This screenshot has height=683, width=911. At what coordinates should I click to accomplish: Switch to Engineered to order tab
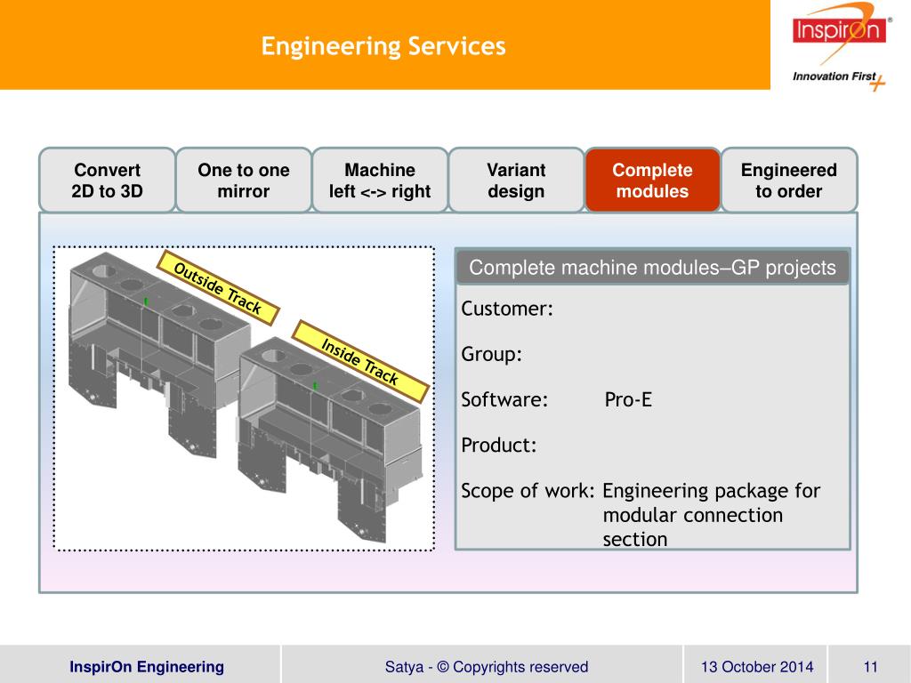tap(789, 180)
